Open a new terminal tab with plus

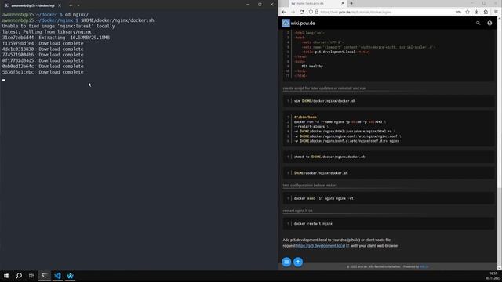coord(71,5)
